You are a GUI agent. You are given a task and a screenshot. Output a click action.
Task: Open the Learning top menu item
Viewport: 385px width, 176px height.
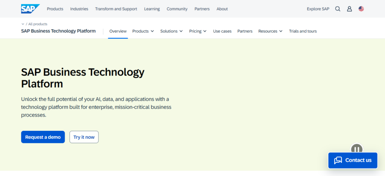pos(152,9)
